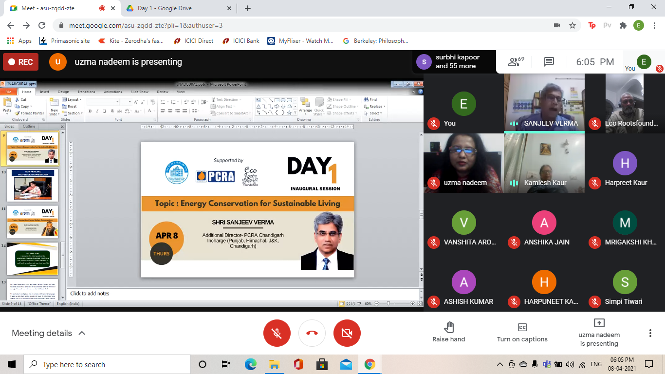Click the Windows taskbar search box

coord(107,364)
